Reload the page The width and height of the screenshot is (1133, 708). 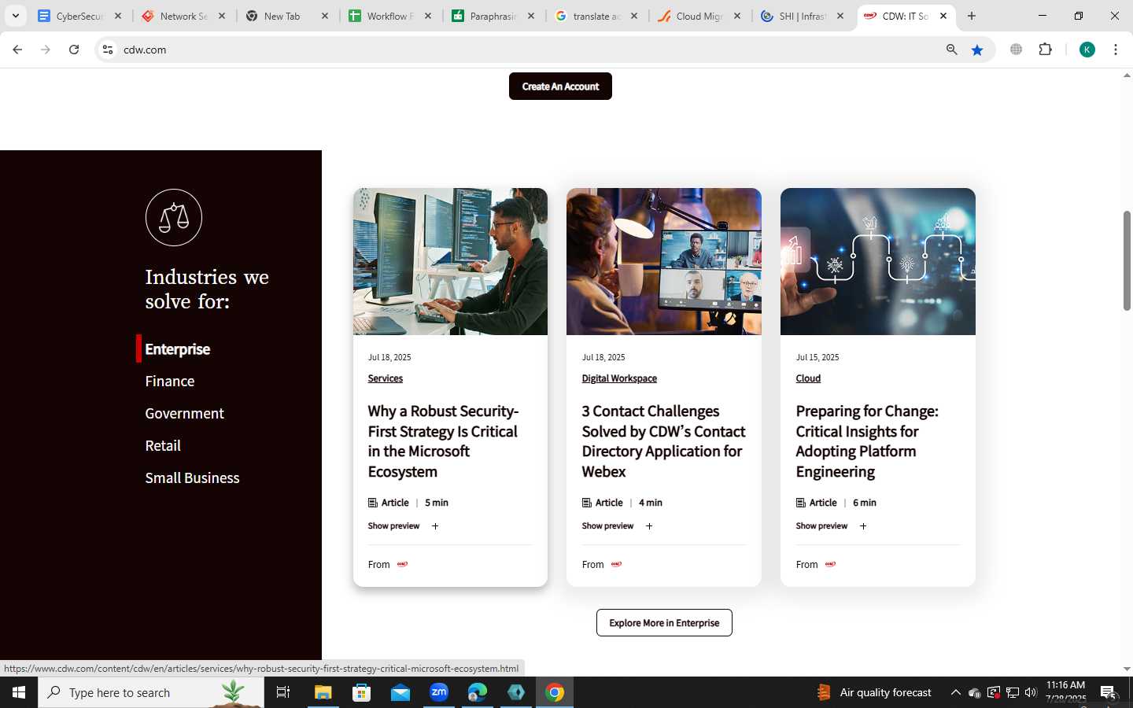click(x=74, y=50)
